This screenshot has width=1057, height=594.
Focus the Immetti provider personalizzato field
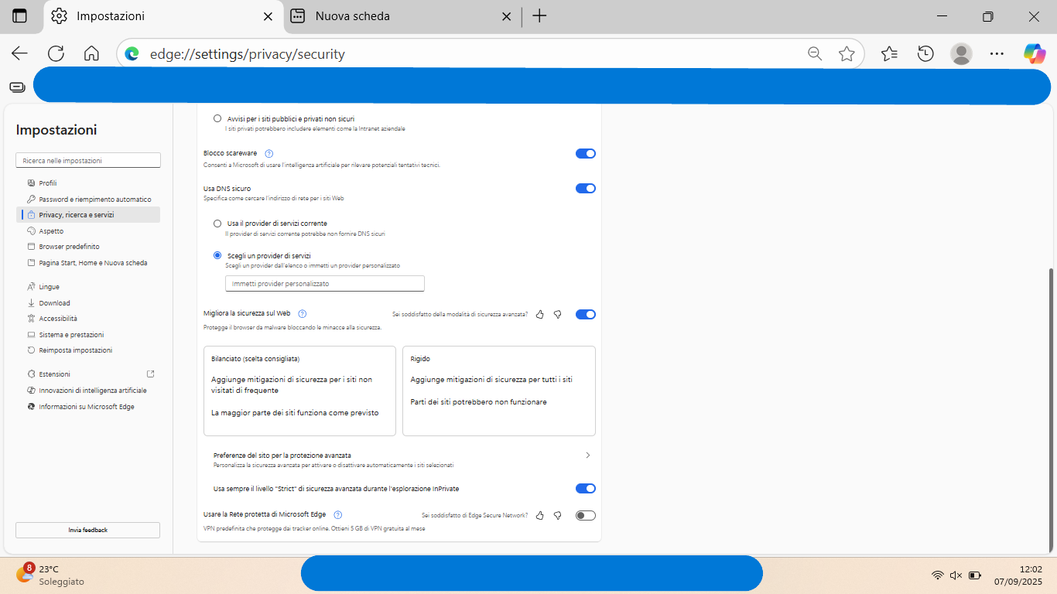325,284
